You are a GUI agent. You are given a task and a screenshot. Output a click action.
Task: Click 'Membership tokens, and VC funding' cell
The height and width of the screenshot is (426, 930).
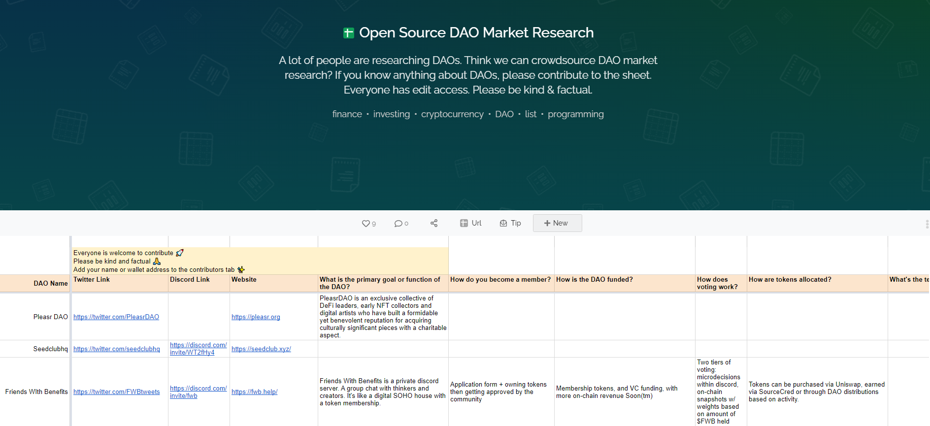point(625,392)
